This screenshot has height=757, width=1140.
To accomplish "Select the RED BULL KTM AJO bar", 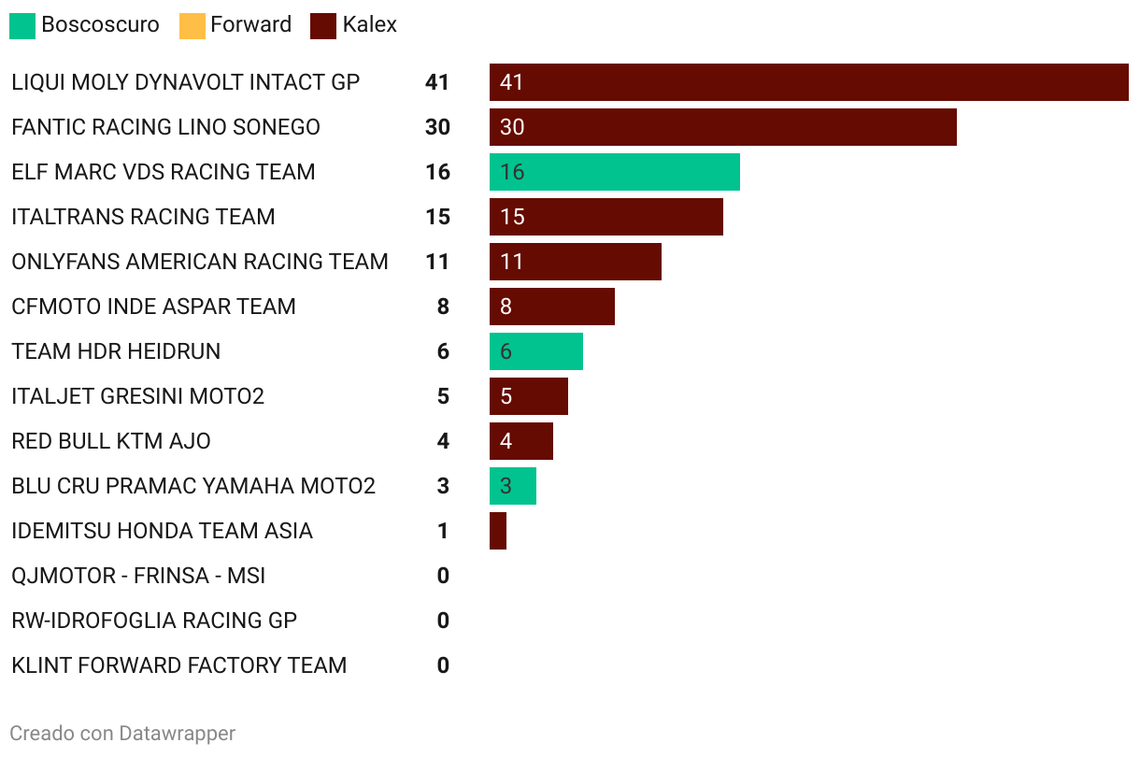I will pyautogui.click(x=521, y=441).
